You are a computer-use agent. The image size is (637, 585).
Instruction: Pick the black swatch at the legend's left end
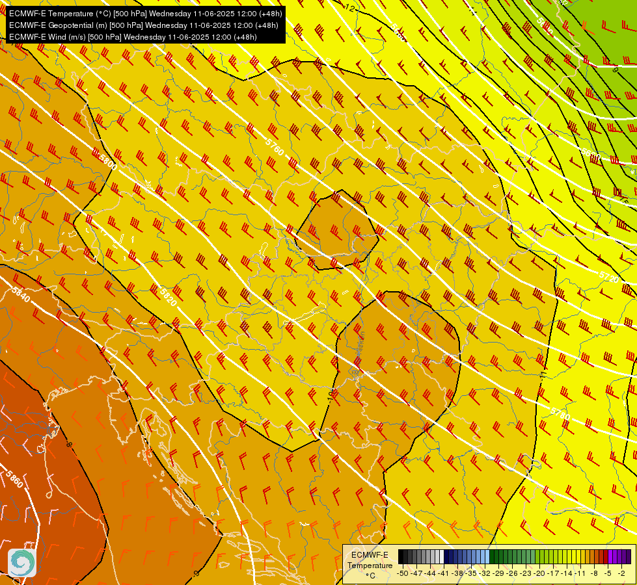401,556
